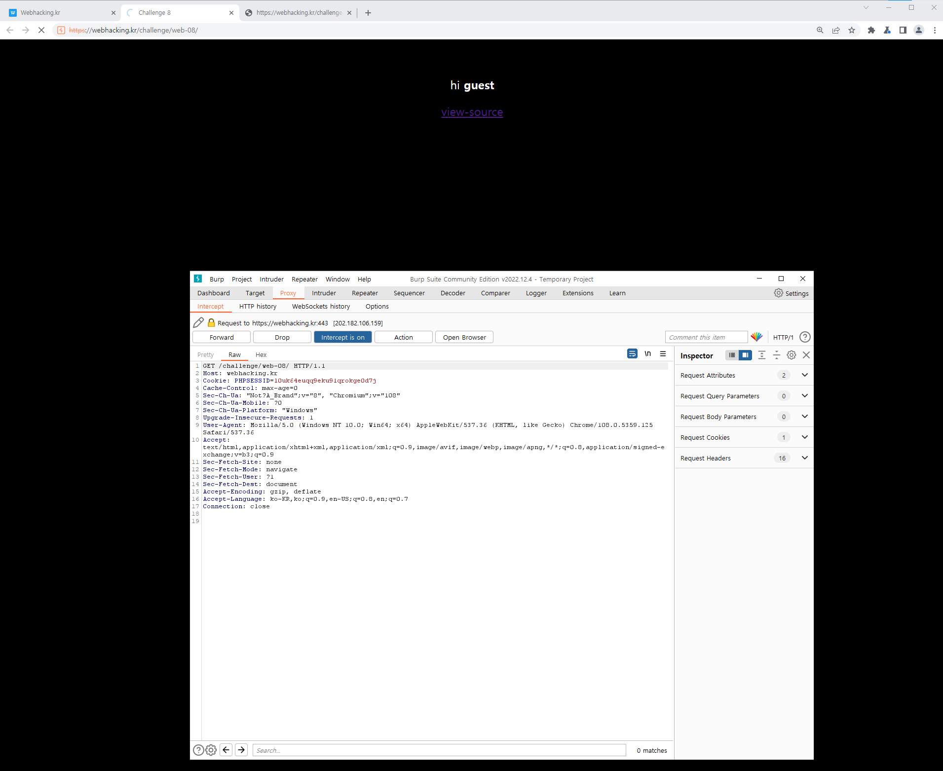Open Chrome's zoom magnifier icon in the address bar
The image size is (943, 771).
[820, 30]
